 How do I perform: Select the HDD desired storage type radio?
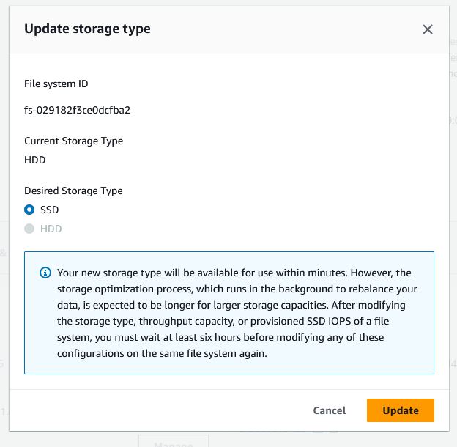coord(29,229)
